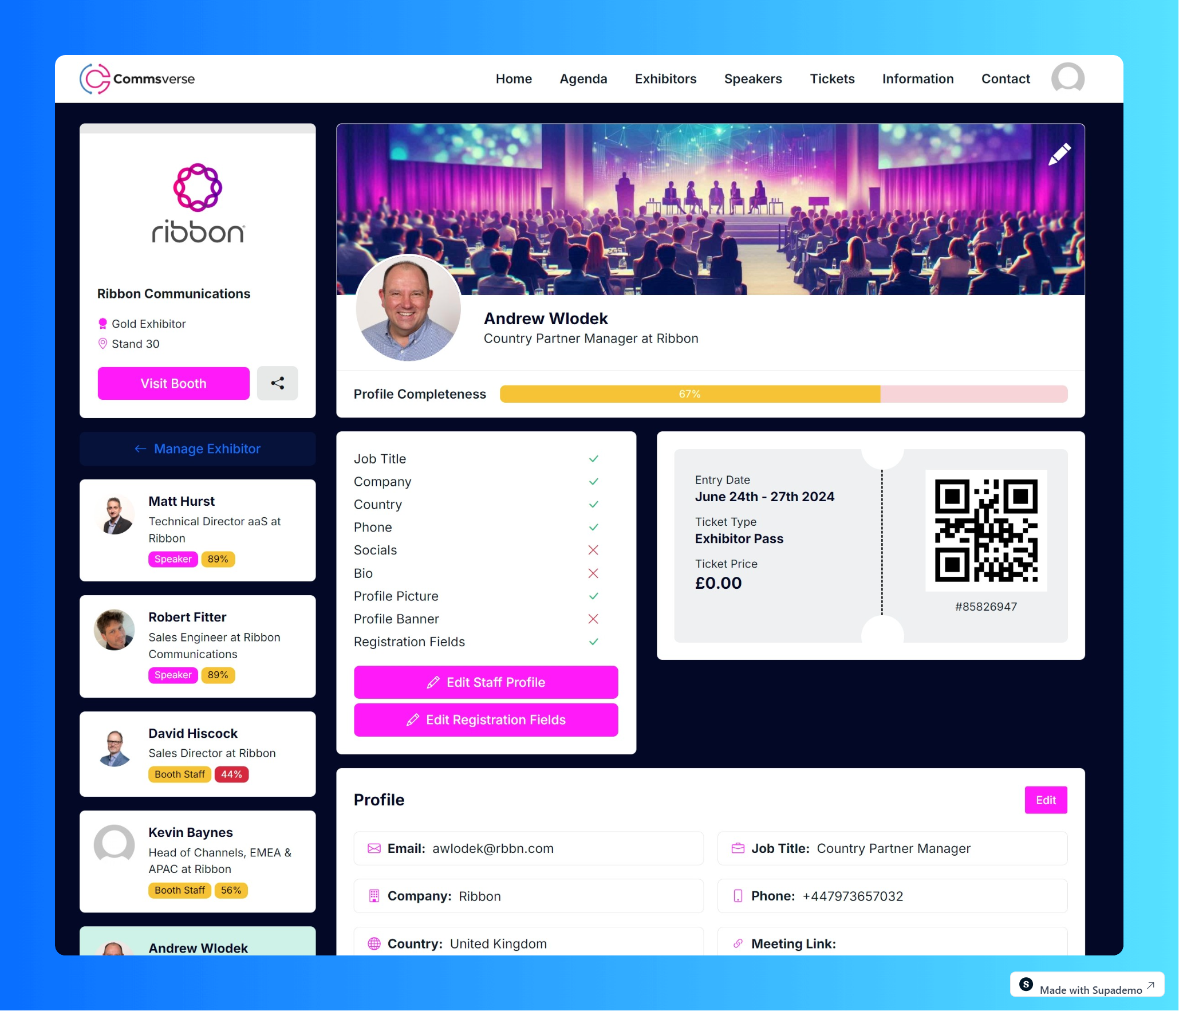Click the user avatar icon in the top-right navbar
Viewport: 1179px width, 1011px height.
tap(1068, 78)
